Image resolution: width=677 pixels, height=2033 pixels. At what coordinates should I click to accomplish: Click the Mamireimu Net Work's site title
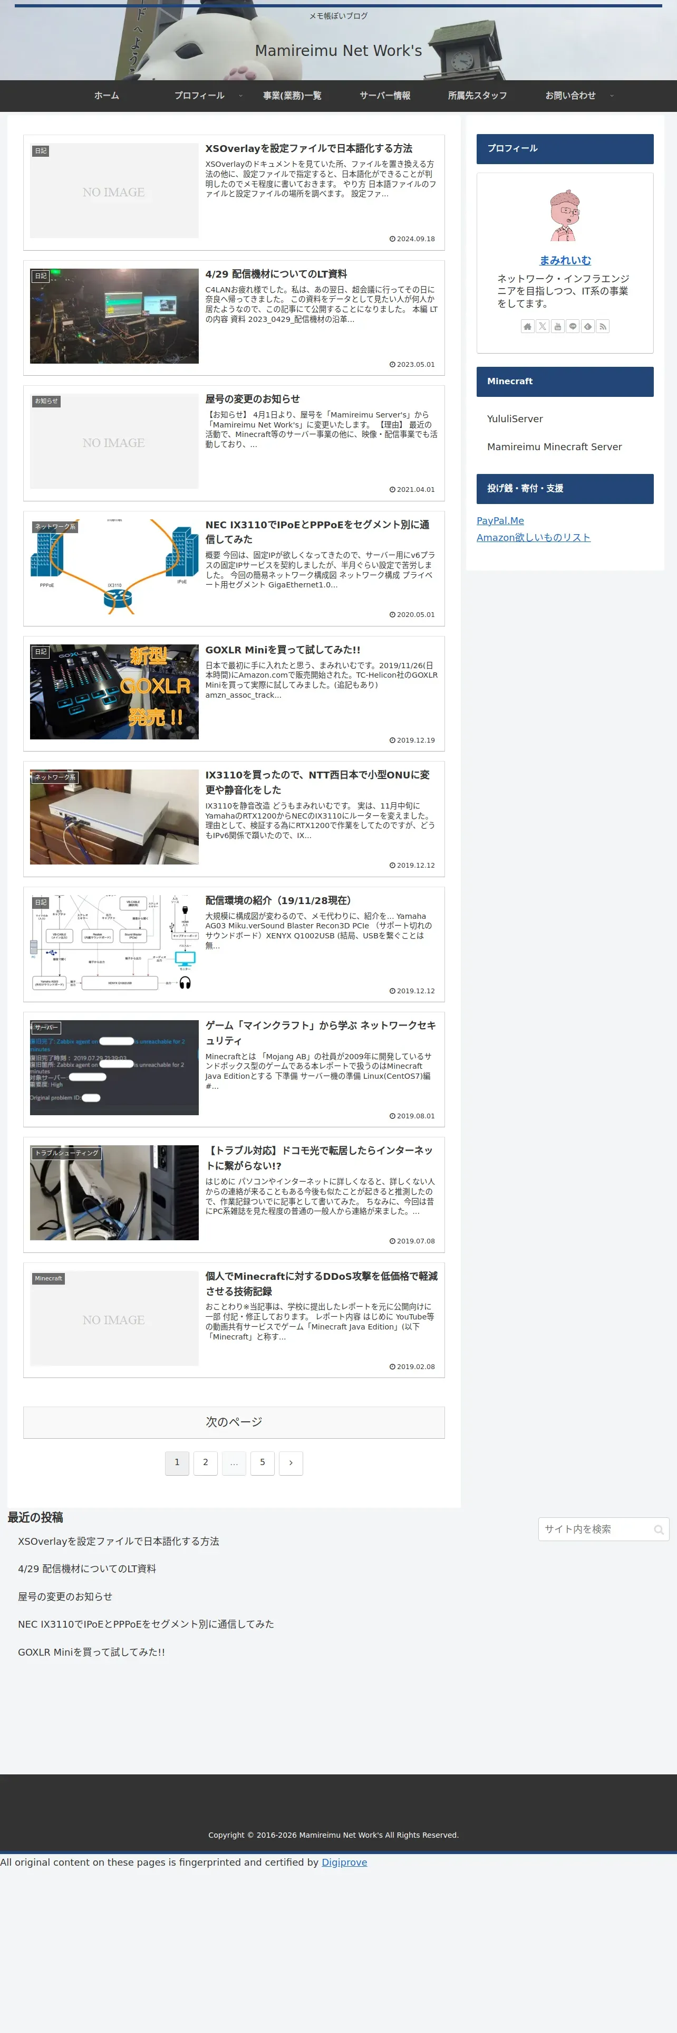click(x=338, y=51)
